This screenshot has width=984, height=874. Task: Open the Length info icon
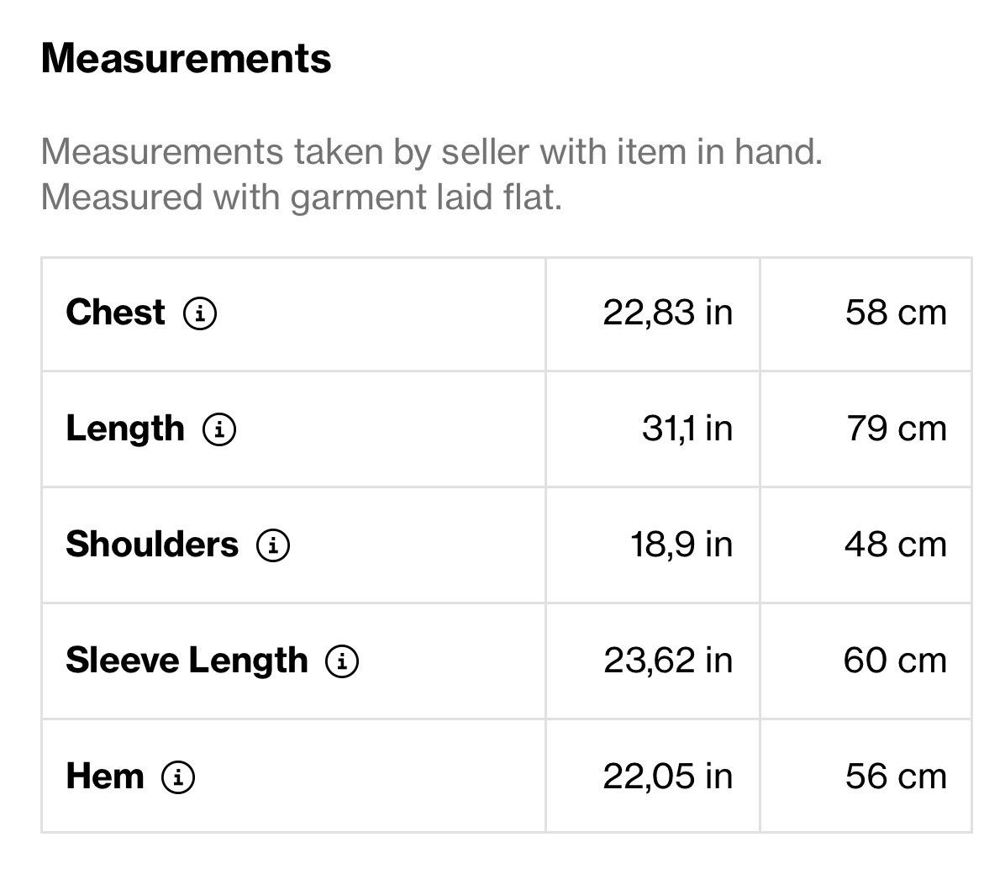click(219, 429)
